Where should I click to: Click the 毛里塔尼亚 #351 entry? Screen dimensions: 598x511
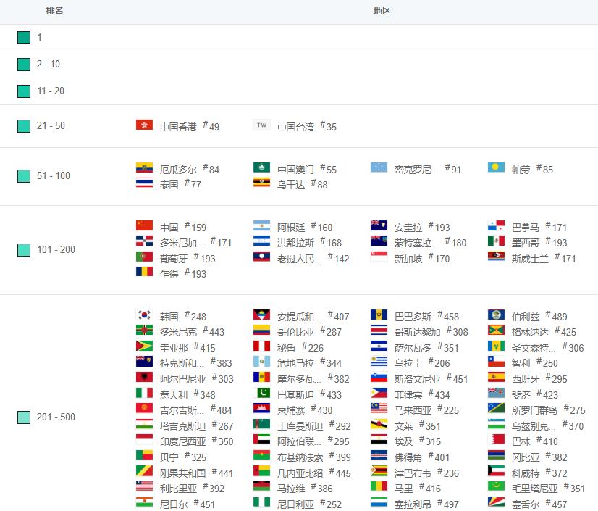pyautogui.click(x=536, y=487)
